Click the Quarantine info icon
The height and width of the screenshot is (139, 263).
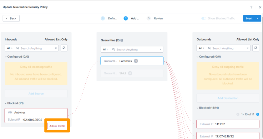[x=122, y=41]
